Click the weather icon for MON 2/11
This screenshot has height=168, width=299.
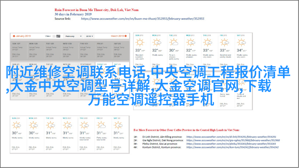click(x=157, y=43)
